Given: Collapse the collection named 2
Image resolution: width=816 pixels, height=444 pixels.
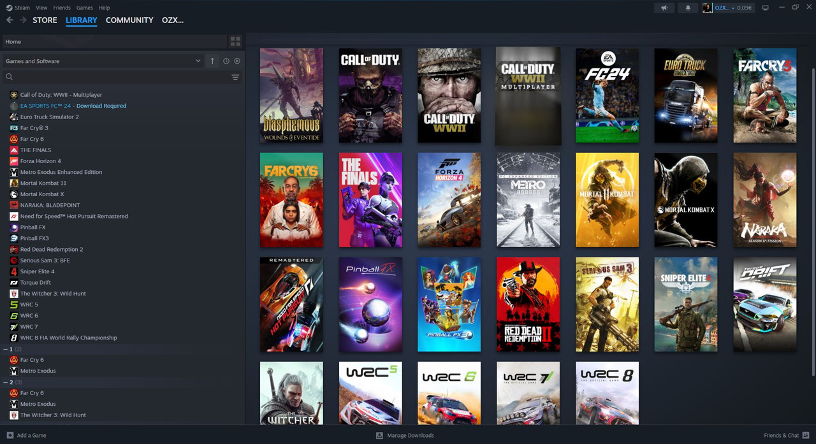Looking at the screenshot, I should pos(6,382).
